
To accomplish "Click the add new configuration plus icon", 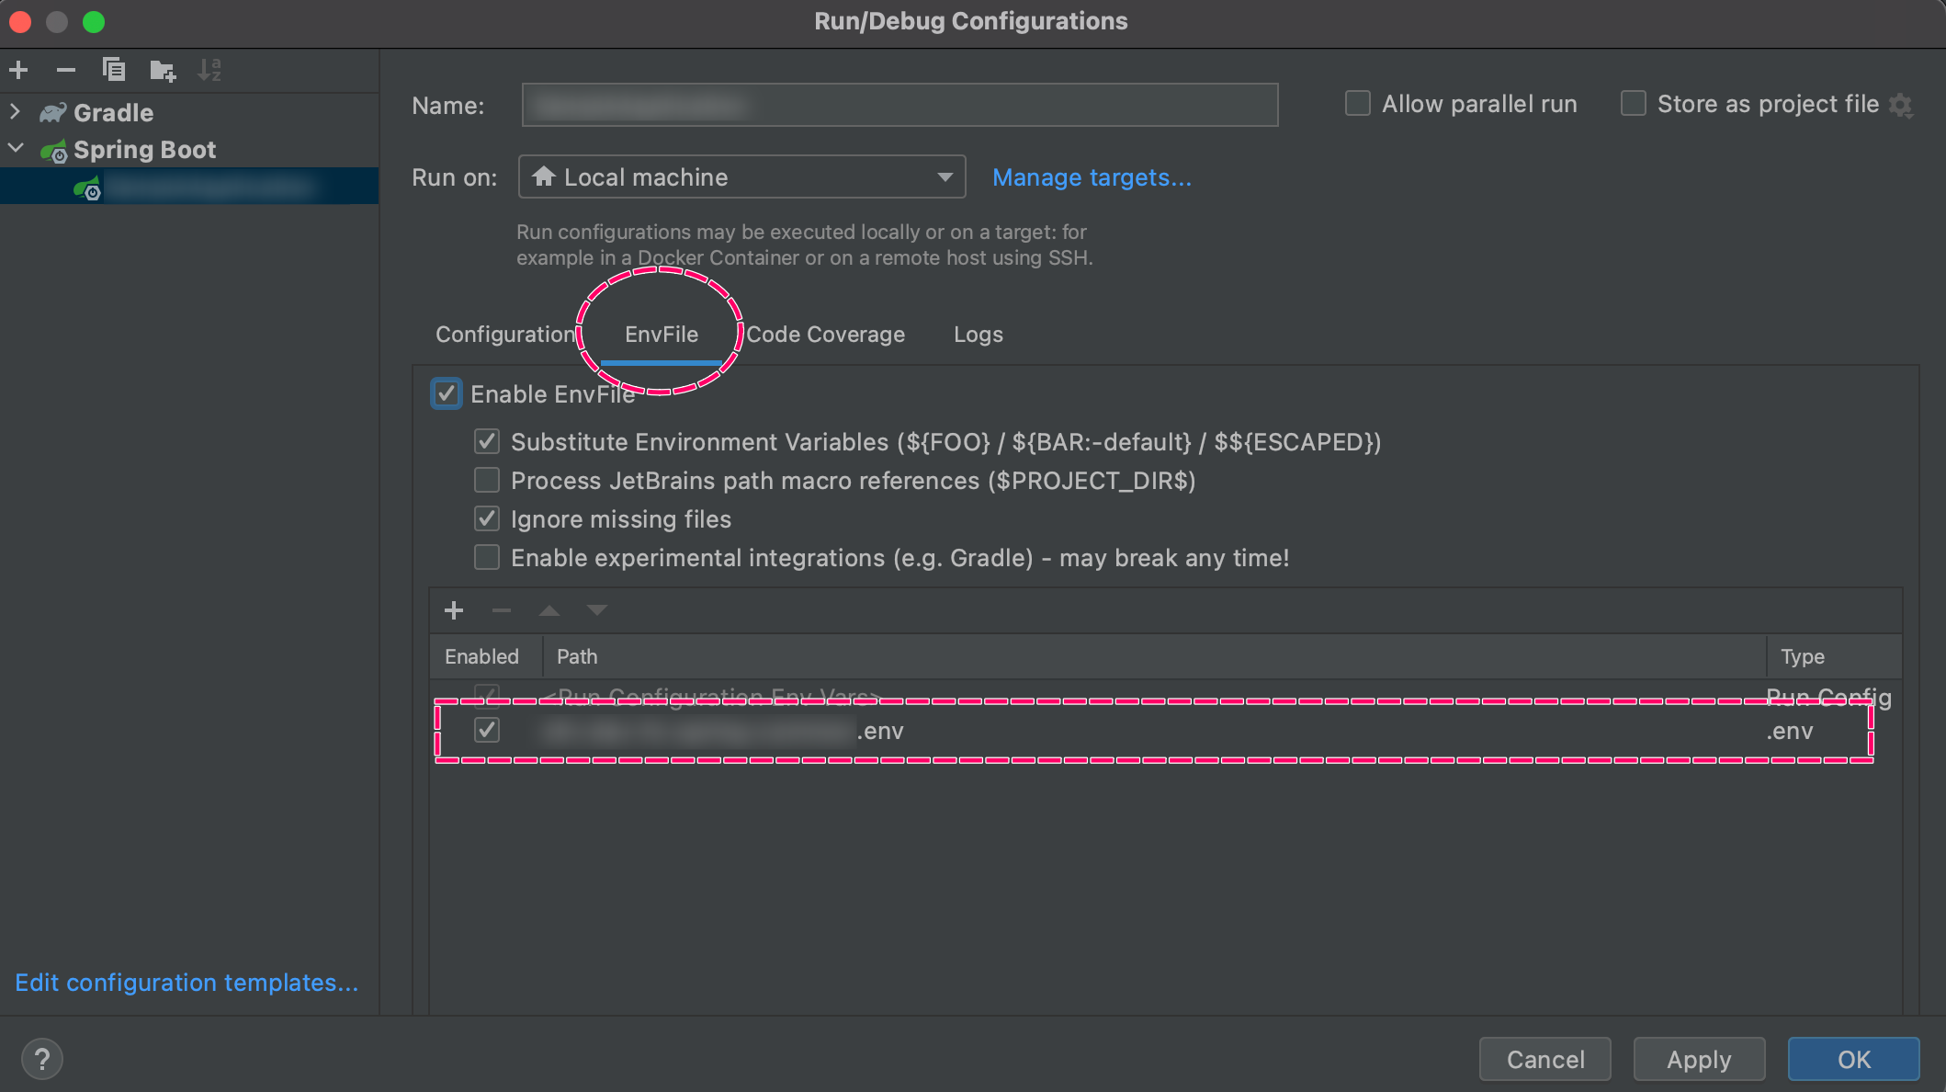I will pos(18,70).
